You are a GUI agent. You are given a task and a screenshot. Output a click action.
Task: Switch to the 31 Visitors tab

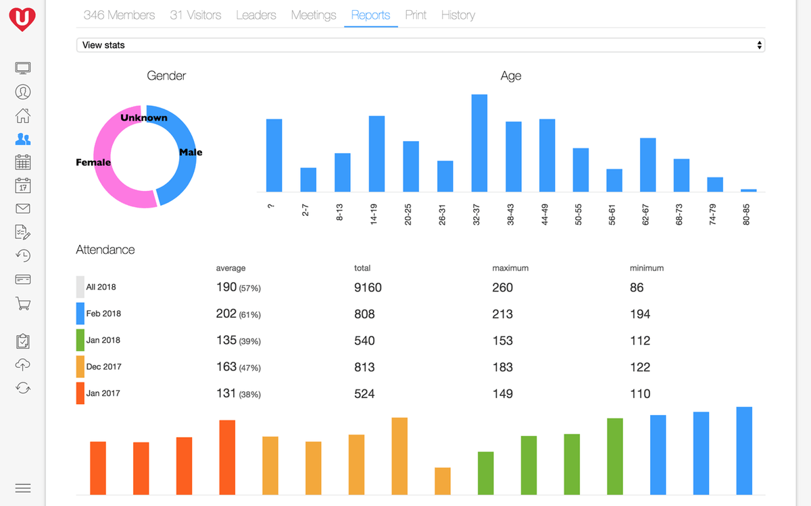195,15
